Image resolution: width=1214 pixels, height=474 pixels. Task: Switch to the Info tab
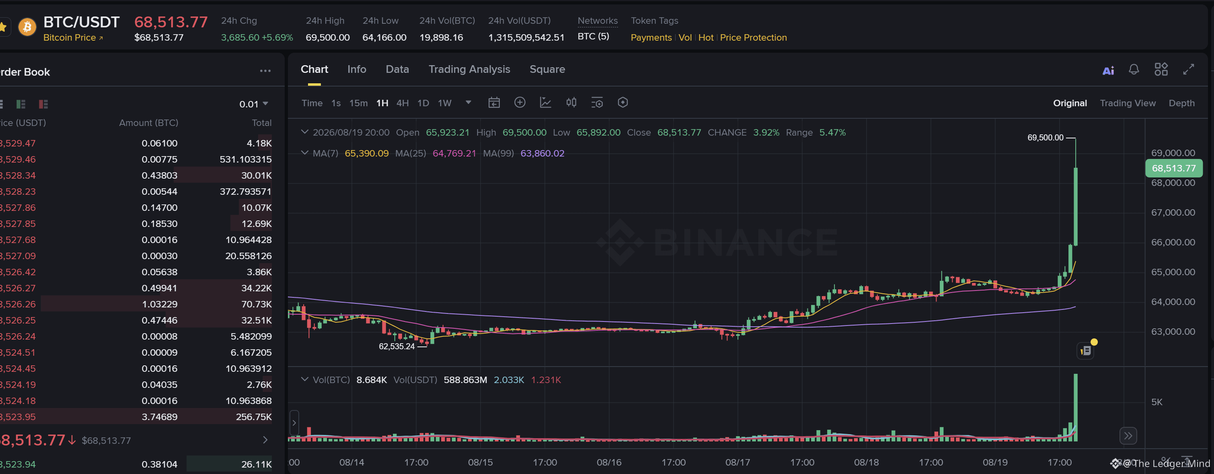click(357, 69)
